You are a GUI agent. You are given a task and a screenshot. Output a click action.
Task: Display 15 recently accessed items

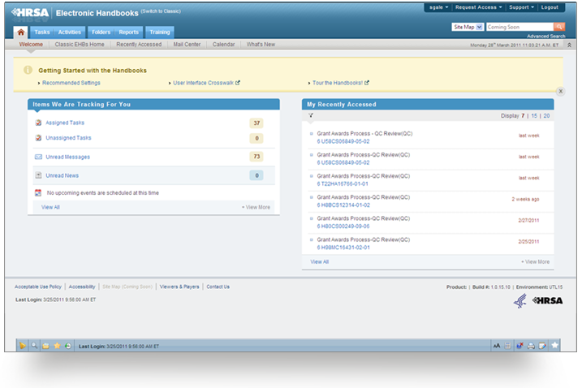pos(534,116)
